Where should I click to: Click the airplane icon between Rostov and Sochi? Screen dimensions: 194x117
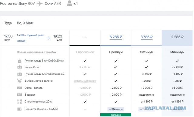[x=40, y=4]
